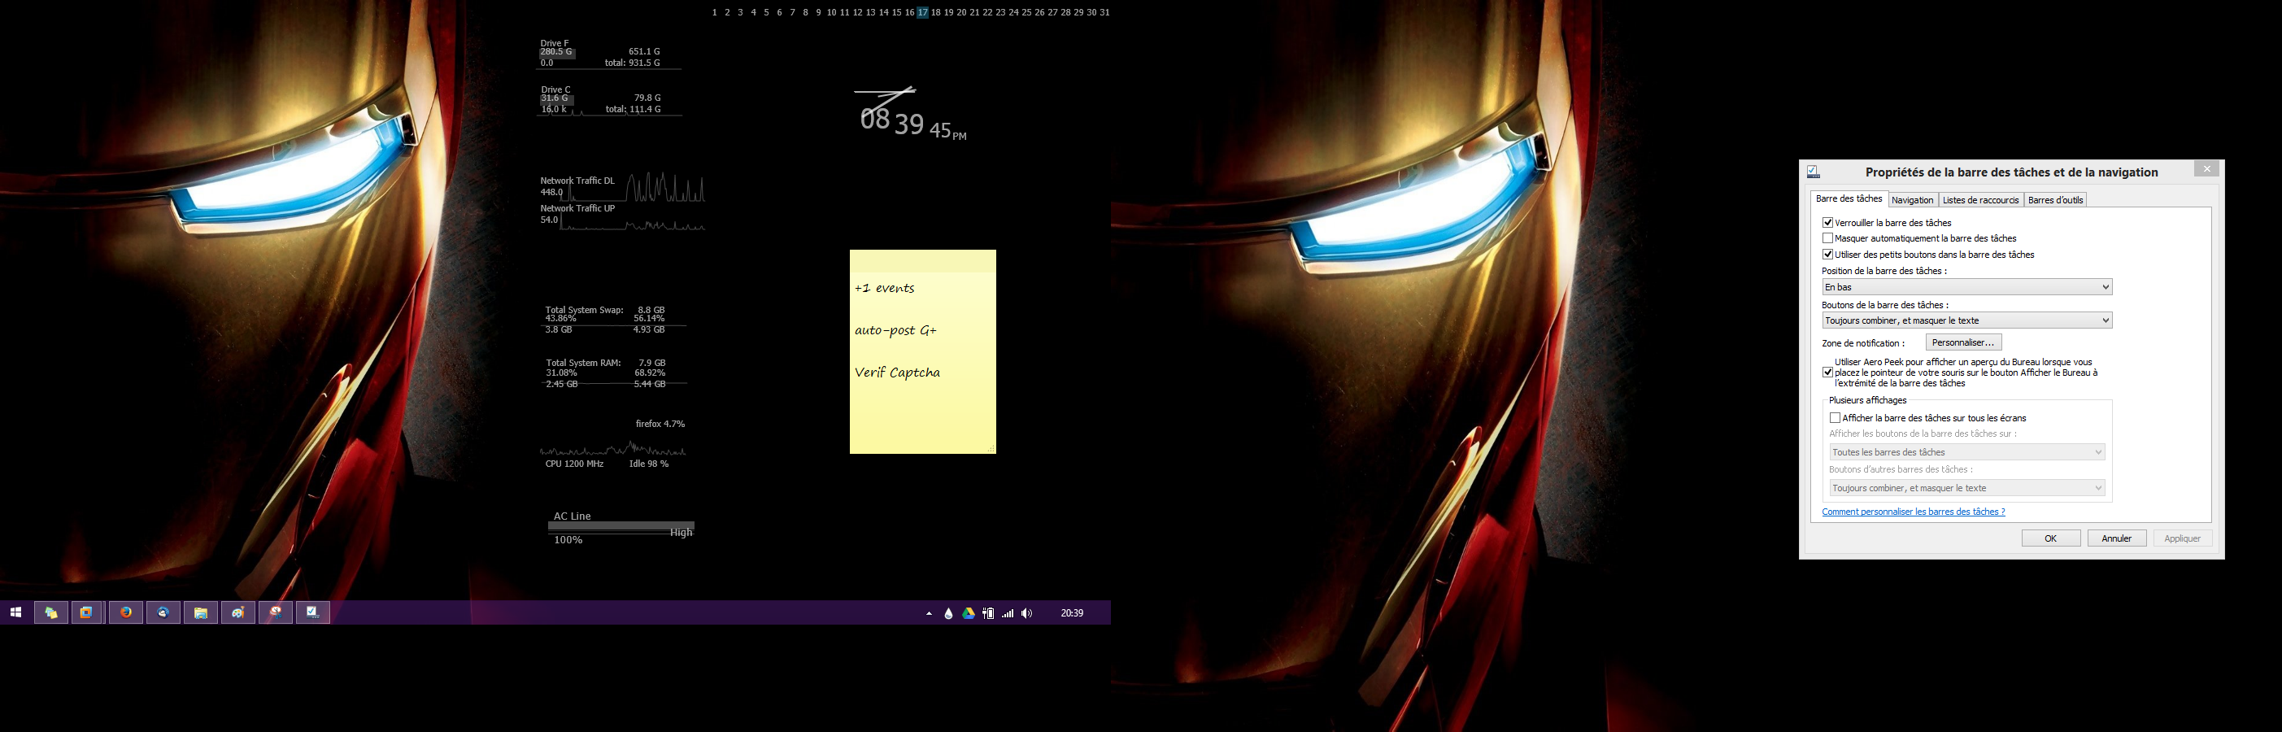Launch Firefox from the taskbar

point(126,612)
